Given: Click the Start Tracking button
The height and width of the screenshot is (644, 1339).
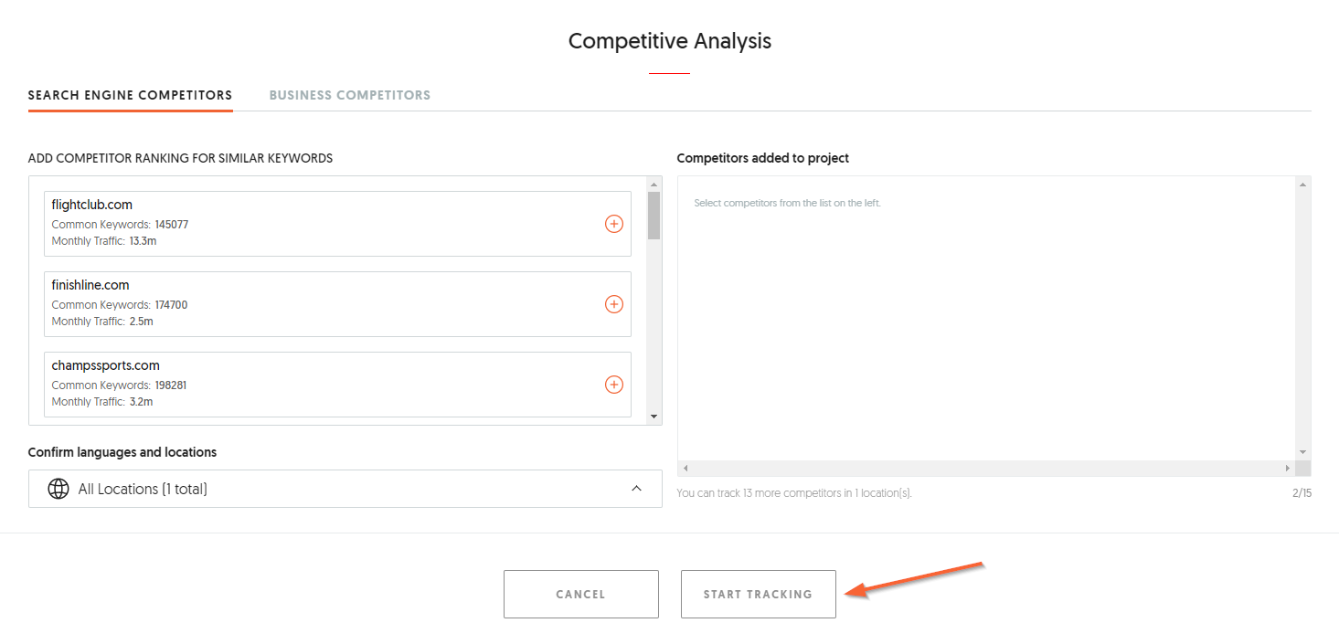Looking at the screenshot, I should coord(759,594).
